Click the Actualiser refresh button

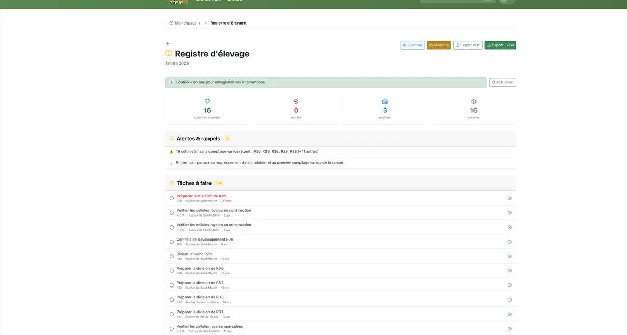pyautogui.click(x=502, y=82)
